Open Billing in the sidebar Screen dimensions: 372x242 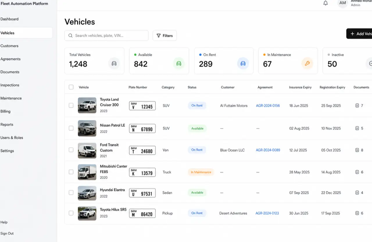6,111
